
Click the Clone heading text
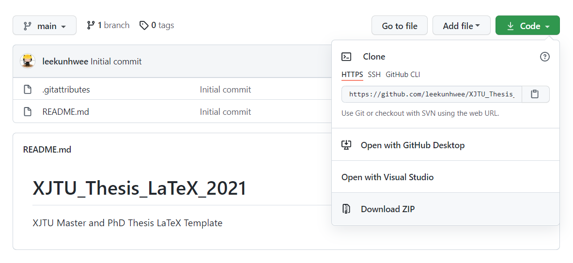click(x=374, y=57)
